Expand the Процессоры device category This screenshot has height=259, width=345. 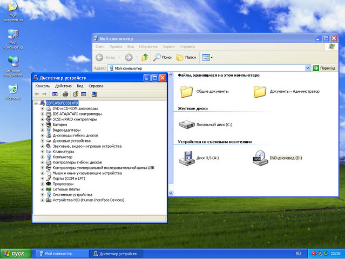click(42, 184)
